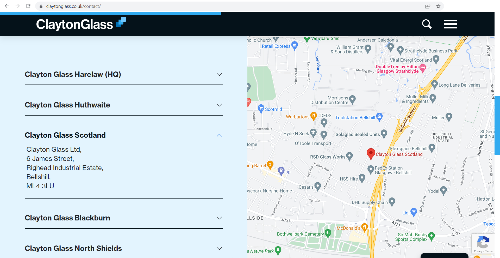Click the Warburtons restaurant marker
Image resolution: width=500 pixels, height=258 pixels.
coord(314,116)
